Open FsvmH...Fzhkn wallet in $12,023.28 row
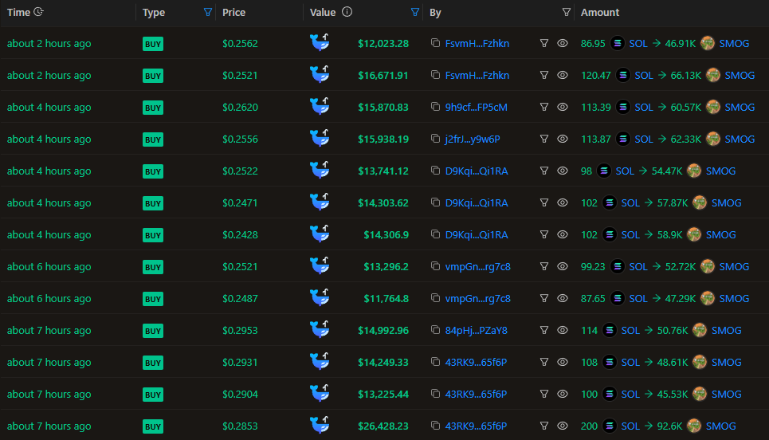Viewport: 769px width, 440px height. point(477,44)
